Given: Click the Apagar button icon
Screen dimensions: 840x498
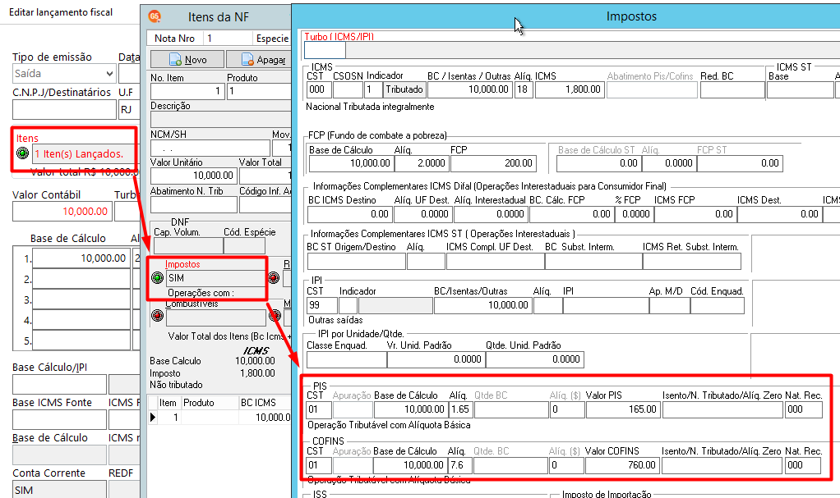Looking at the screenshot, I should pos(247,59).
